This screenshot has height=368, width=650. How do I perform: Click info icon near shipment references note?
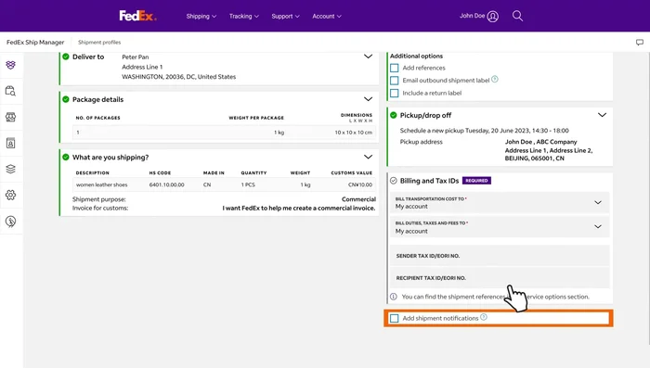click(394, 297)
